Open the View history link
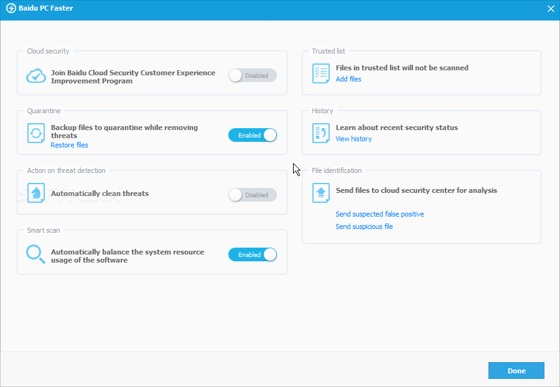The height and width of the screenshot is (387, 560). (353, 139)
